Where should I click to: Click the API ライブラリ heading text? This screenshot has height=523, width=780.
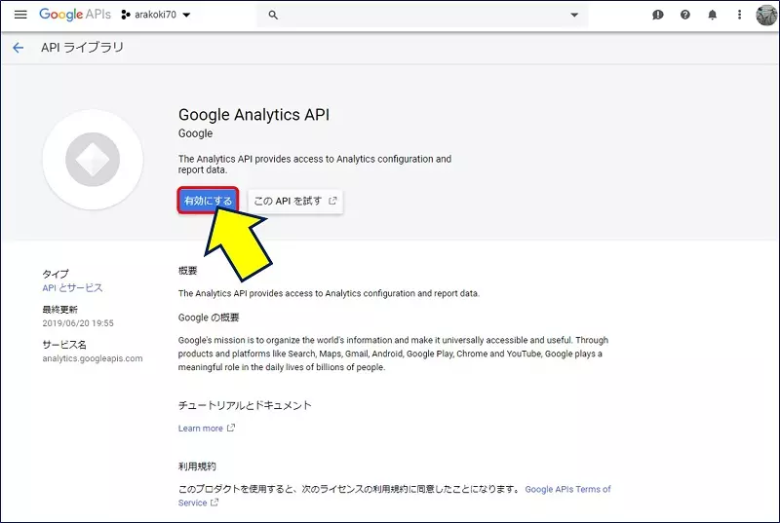click(82, 48)
